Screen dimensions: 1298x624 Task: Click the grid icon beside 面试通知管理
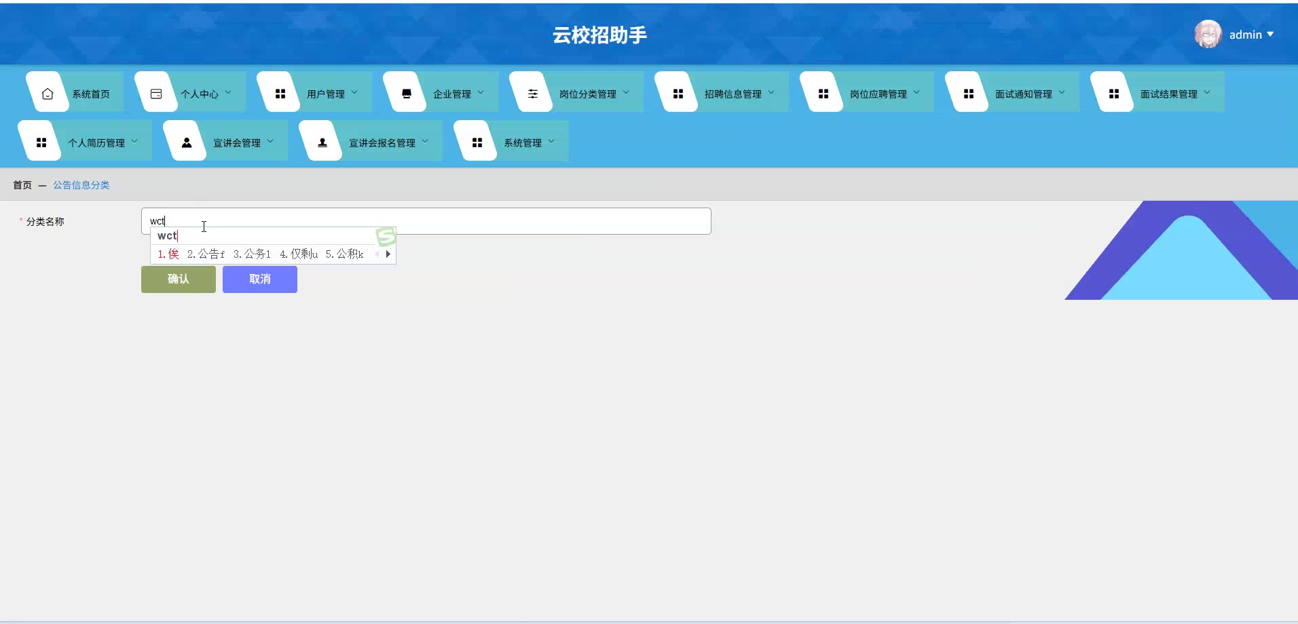coord(969,94)
